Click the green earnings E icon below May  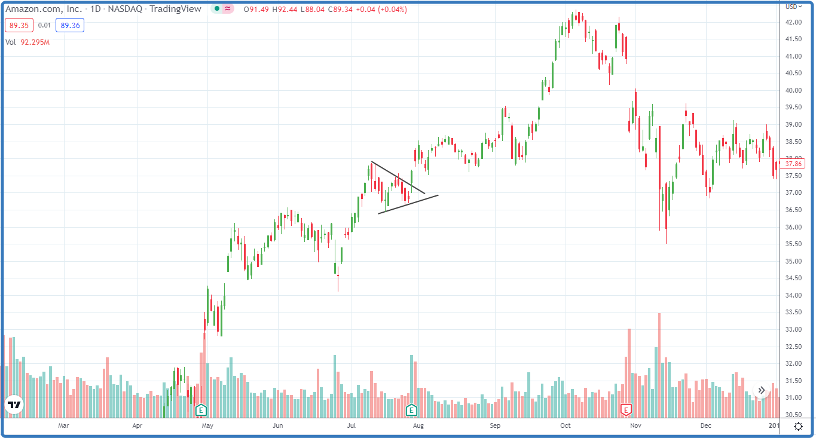click(201, 410)
